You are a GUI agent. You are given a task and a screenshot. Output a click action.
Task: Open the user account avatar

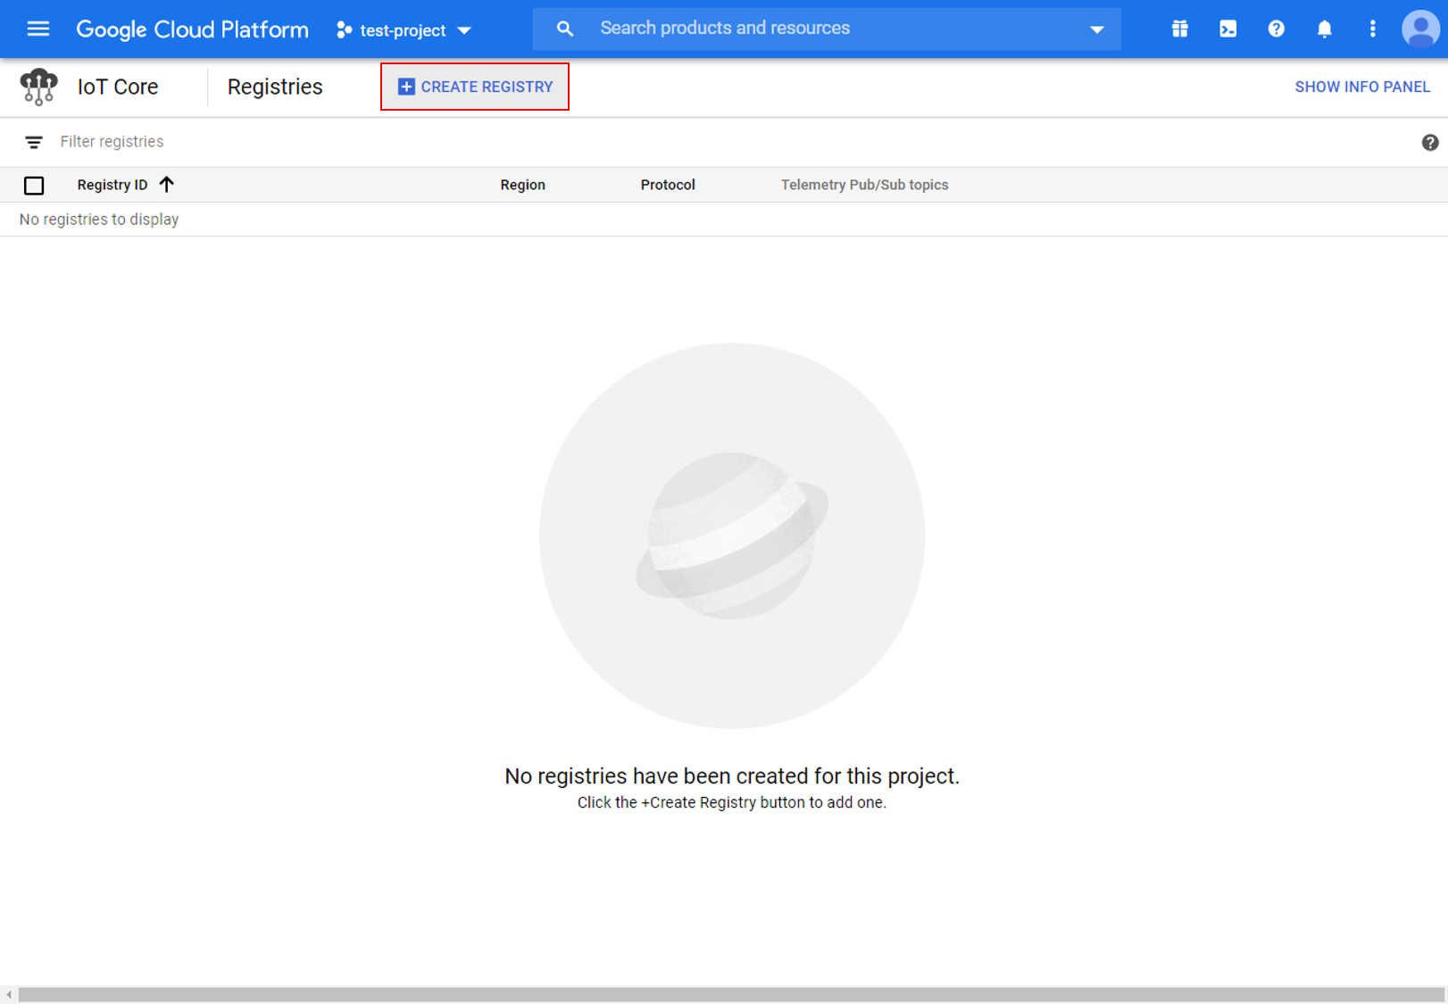pyautogui.click(x=1420, y=29)
